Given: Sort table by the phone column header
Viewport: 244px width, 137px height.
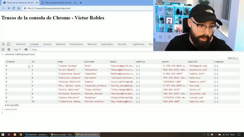Looking at the screenshot, I should tap(174, 62).
